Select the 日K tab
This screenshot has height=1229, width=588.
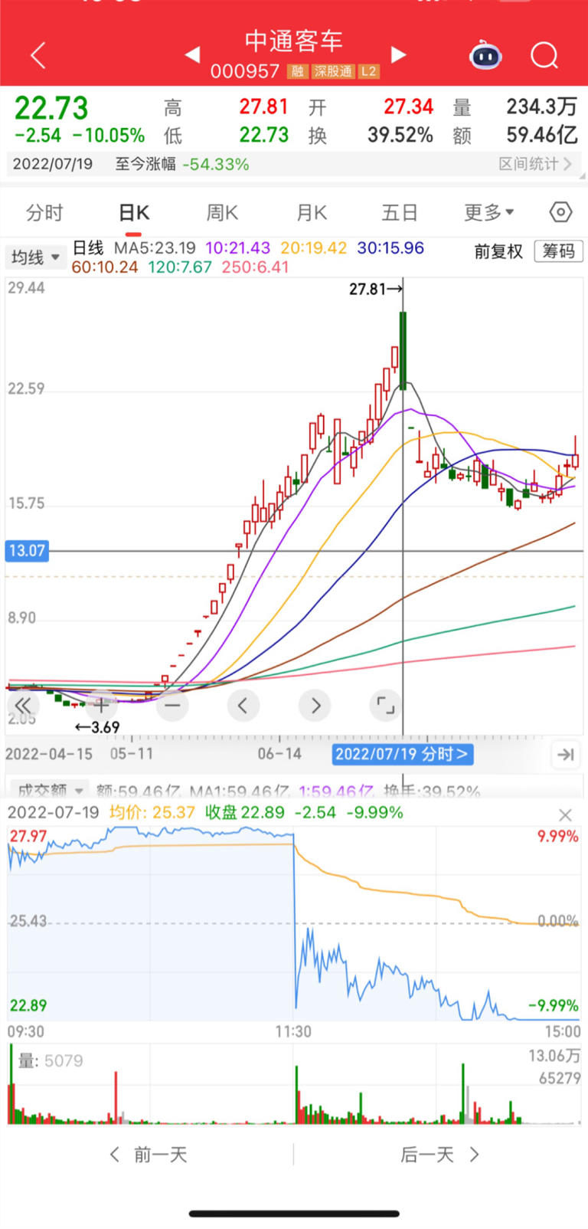click(x=134, y=212)
